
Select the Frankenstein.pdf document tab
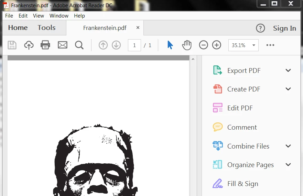pyautogui.click(x=105, y=28)
